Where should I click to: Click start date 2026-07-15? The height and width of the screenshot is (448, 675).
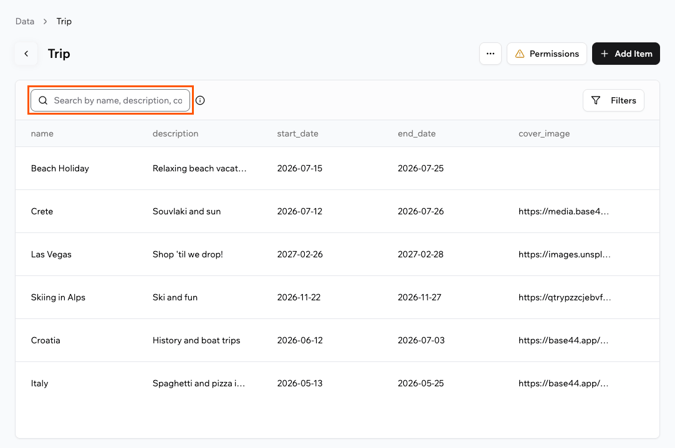[x=300, y=168]
